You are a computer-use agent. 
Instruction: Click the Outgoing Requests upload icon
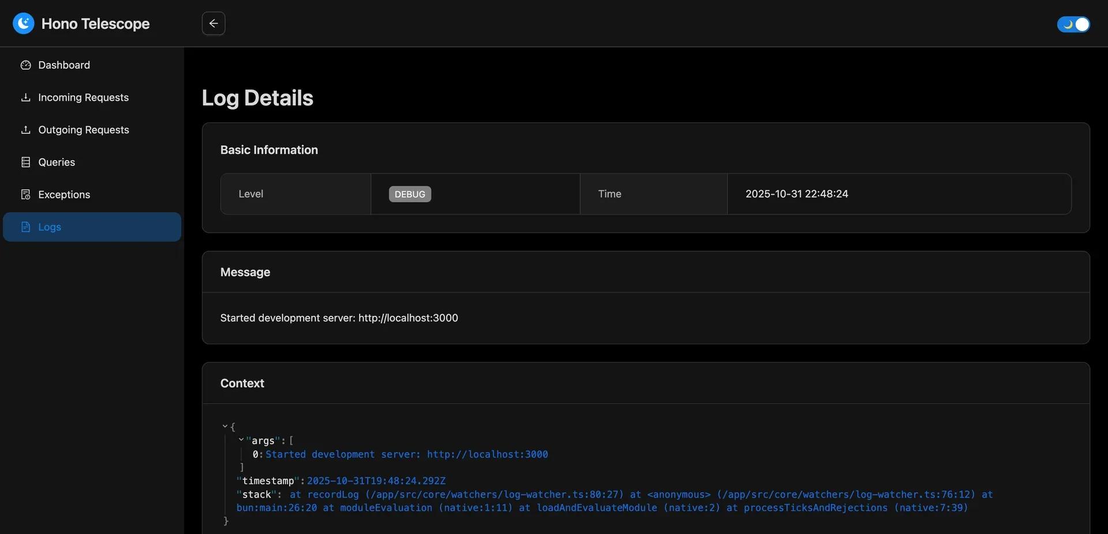tap(25, 129)
